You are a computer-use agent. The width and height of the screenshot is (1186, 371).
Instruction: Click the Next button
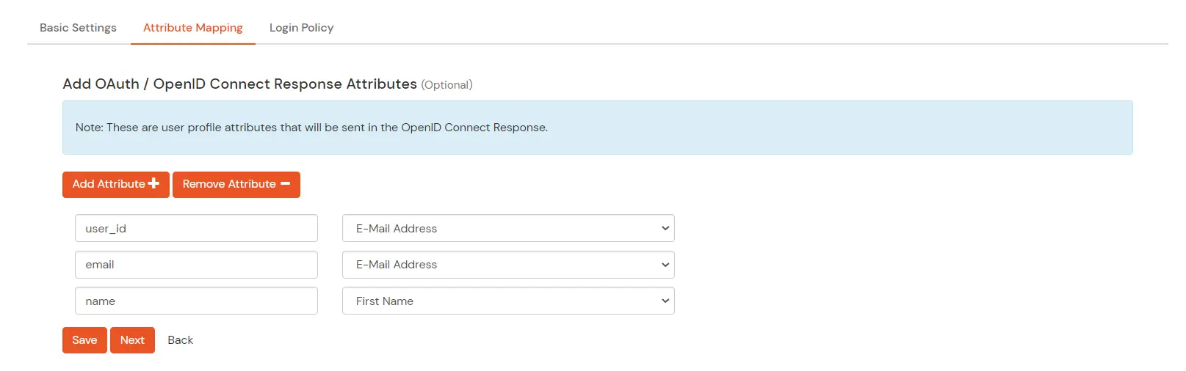(132, 340)
